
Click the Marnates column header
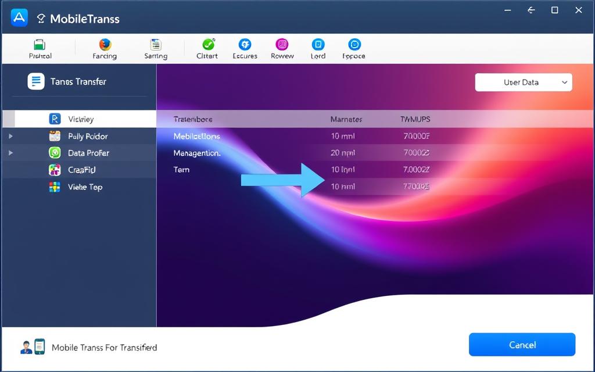coord(346,119)
